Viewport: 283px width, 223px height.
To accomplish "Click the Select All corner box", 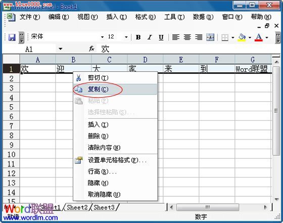I will pyautogui.click(x=11, y=59).
